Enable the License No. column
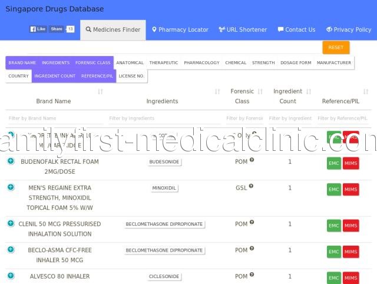The height and width of the screenshot is (284, 377). tap(131, 76)
